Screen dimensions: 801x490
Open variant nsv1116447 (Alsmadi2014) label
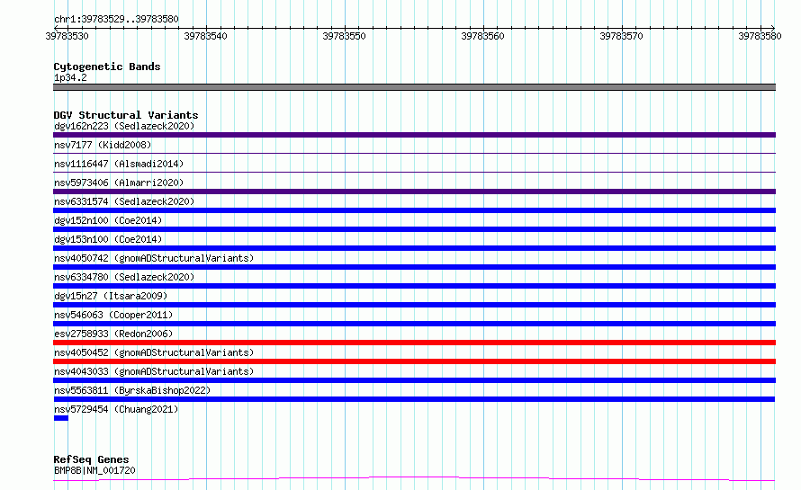tap(119, 164)
